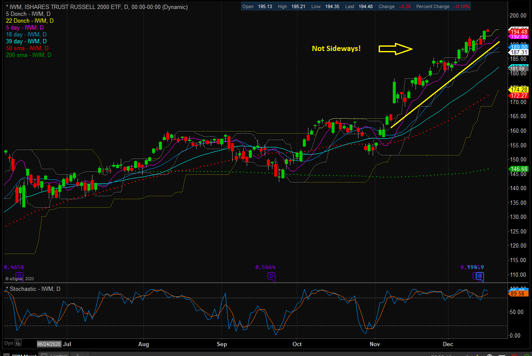Viewport: 532px width, 356px height.
Task: Click the yellow 174.28 price axis tag
Action: (519, 89)
